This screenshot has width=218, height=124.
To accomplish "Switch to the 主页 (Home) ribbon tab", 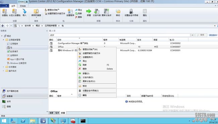I will [x=13, y=6].
